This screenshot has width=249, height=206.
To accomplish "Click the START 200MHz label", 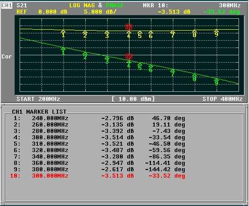I will coord(38,99).
